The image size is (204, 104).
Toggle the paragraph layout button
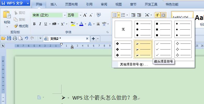pyautogui.click(x=163, y=15)
